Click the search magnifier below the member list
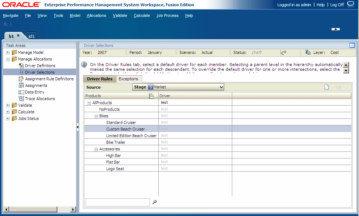The height and width of the screenshot is (216, 359). (154, 202)
